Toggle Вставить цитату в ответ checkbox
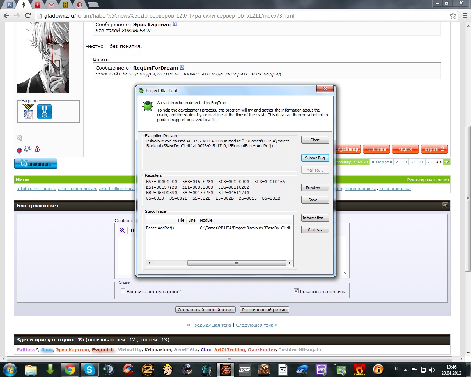This screenshot has width=471, height=377. pyautogui.click(x=123, y=291)
